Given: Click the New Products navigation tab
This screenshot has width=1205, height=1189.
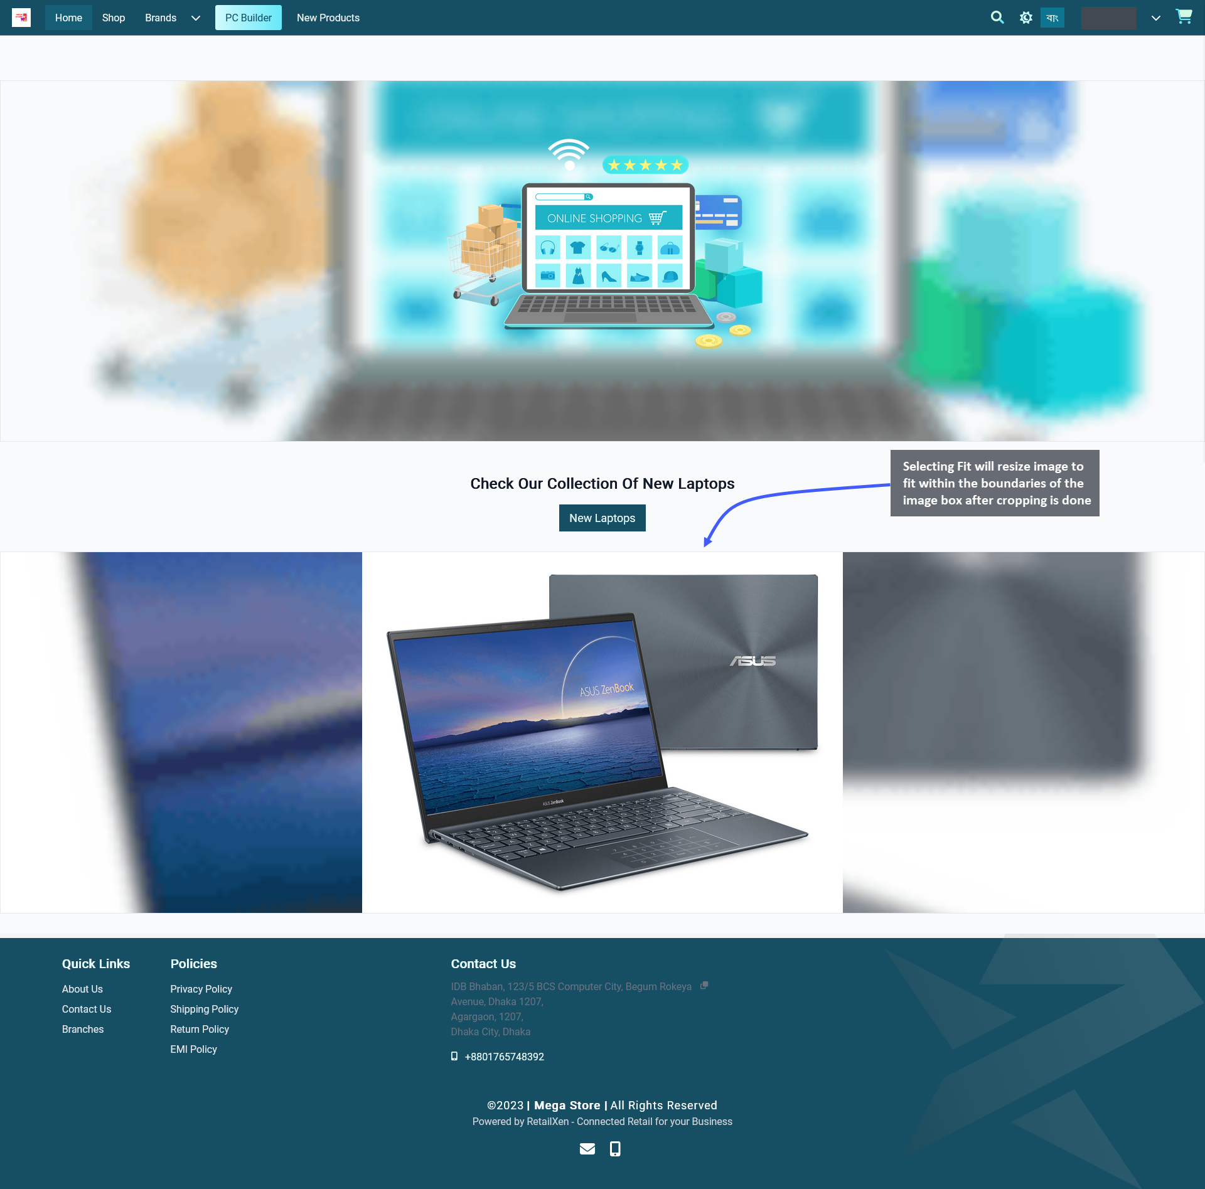Looking at the screenshot, I should pos(329,18).
